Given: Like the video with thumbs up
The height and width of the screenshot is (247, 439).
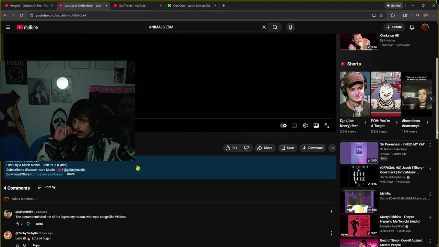Looking at the screenshot, I should [x=231, y=148].
